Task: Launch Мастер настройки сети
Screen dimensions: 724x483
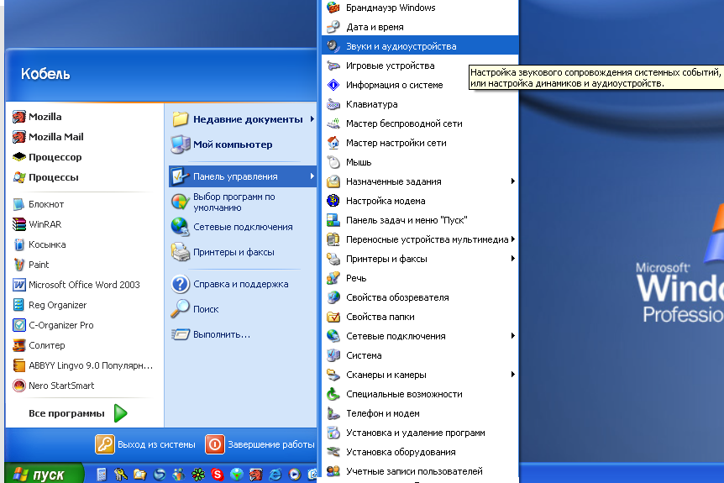Action: coord(420,144)
